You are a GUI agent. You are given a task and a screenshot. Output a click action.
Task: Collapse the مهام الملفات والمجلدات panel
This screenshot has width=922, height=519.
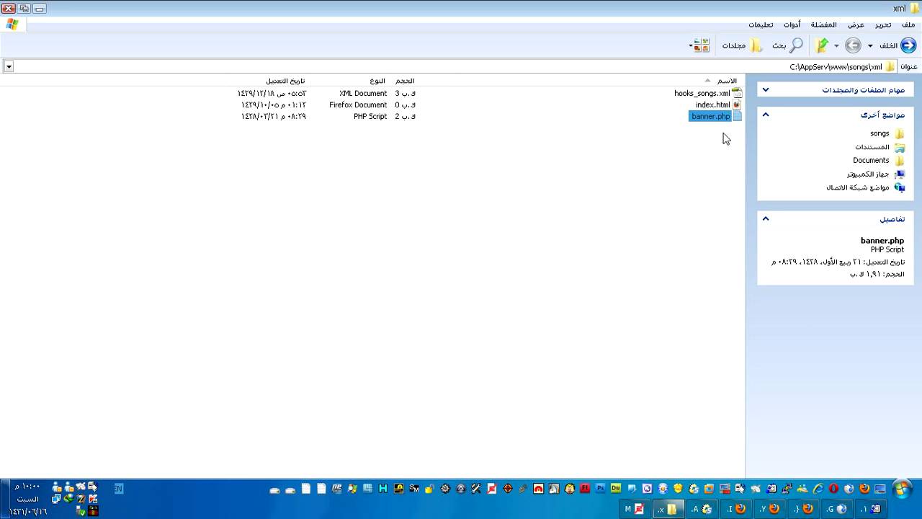click(766, 90)
